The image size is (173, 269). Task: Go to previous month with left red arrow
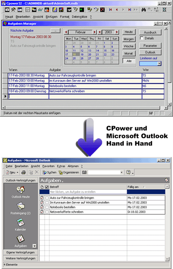[x=66, y=32]
